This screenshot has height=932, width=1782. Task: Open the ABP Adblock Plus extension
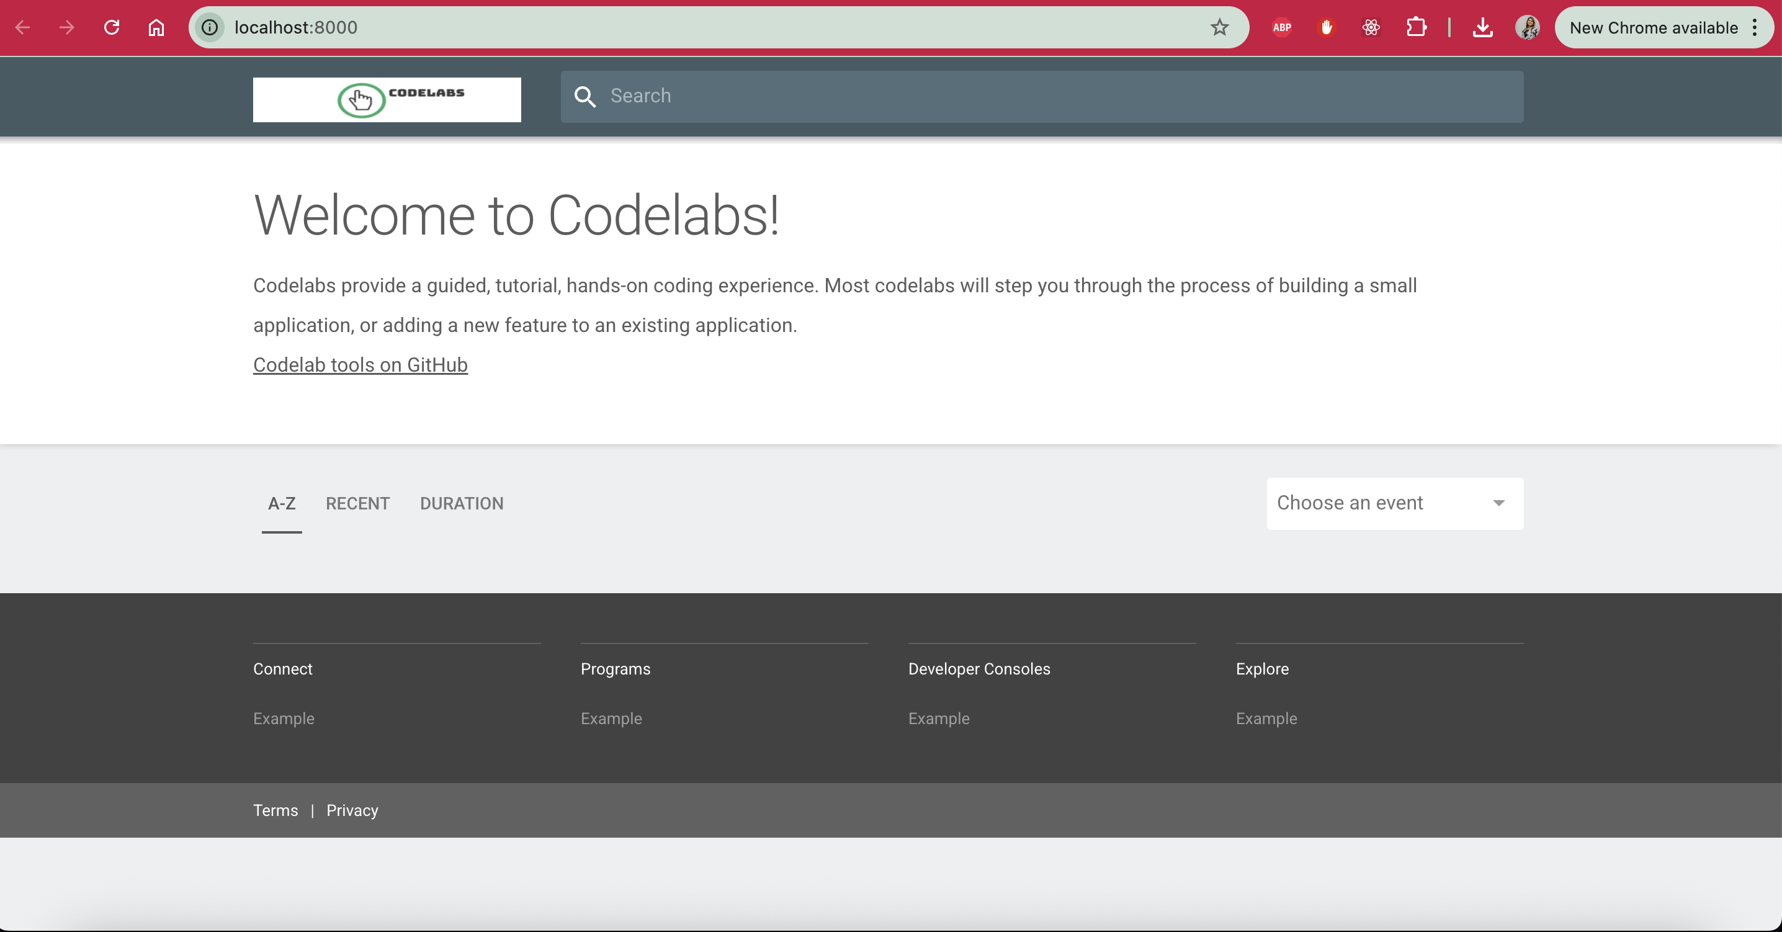1281,28
